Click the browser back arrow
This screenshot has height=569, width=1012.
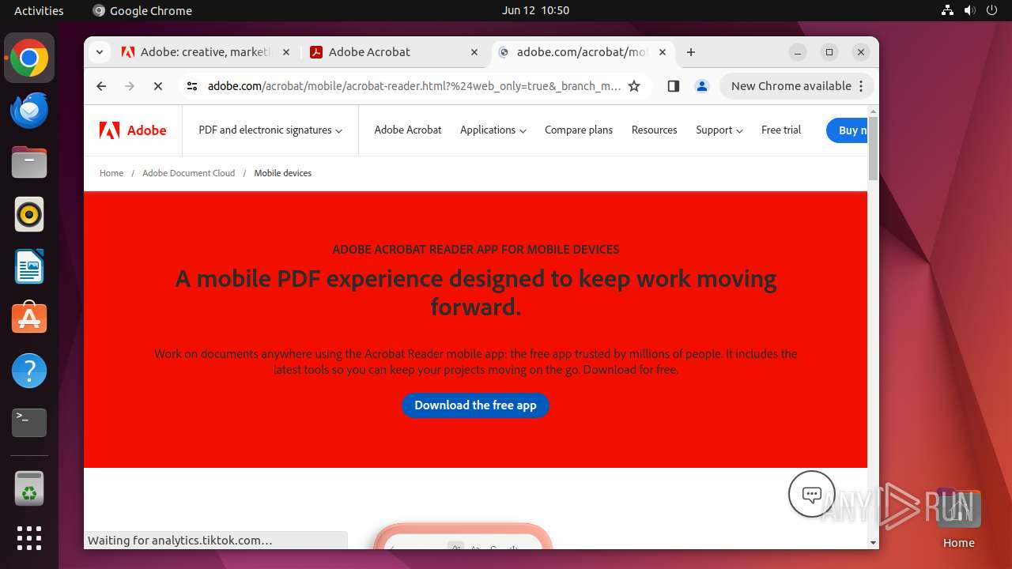coord(101,86)
